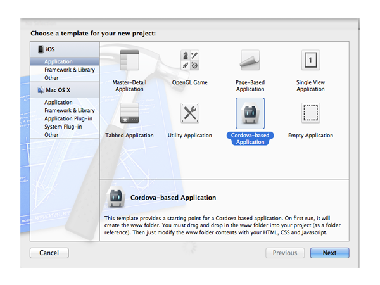Select the Utility Application template icon
The width and height of the screenshot is (380, 285).
tap(190, 113)
